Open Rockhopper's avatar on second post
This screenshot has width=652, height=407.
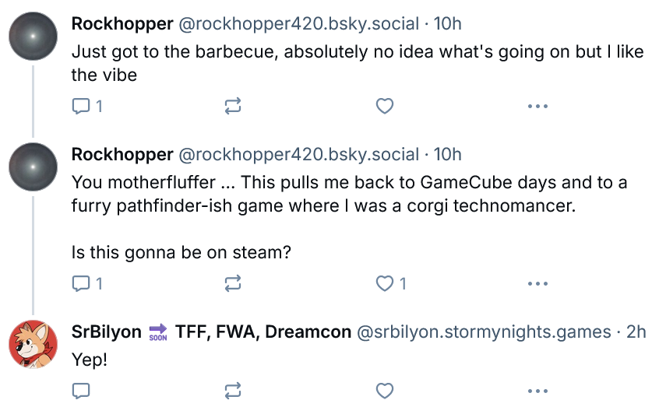tap(33, 167)
